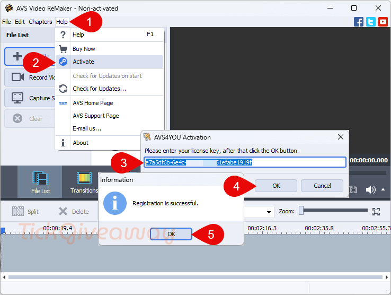Screen dimensions: 391x295
Task: Click the speaker volume icon
Action: [x=370, y=189]
